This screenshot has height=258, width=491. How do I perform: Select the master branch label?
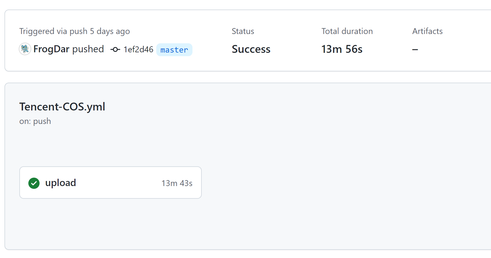pos(174,50)
